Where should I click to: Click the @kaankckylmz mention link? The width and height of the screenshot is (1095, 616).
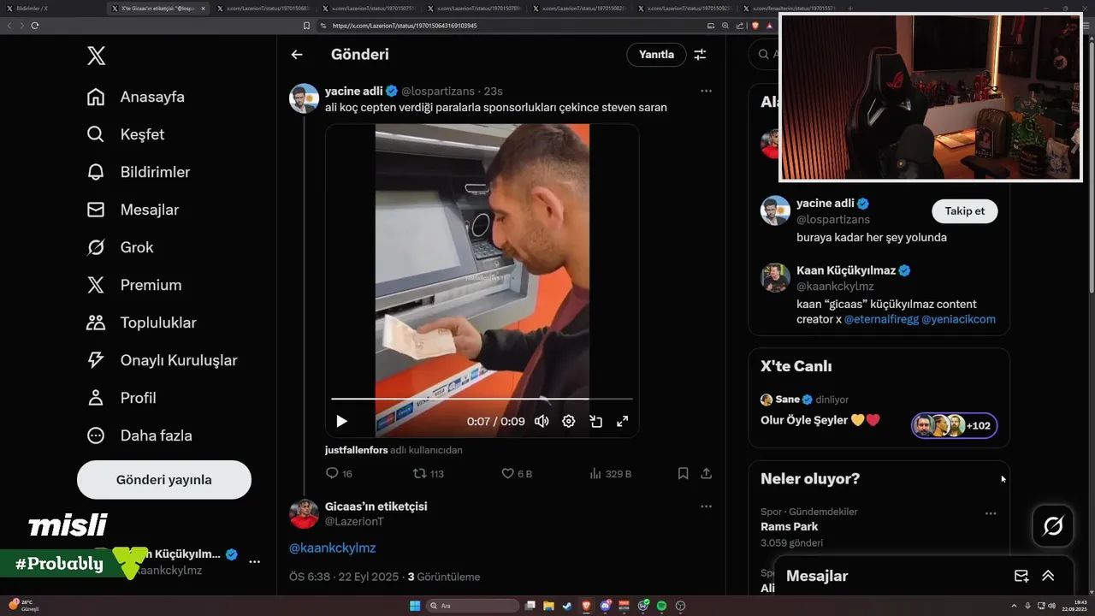pyautogui.click(x=332, y=548)
